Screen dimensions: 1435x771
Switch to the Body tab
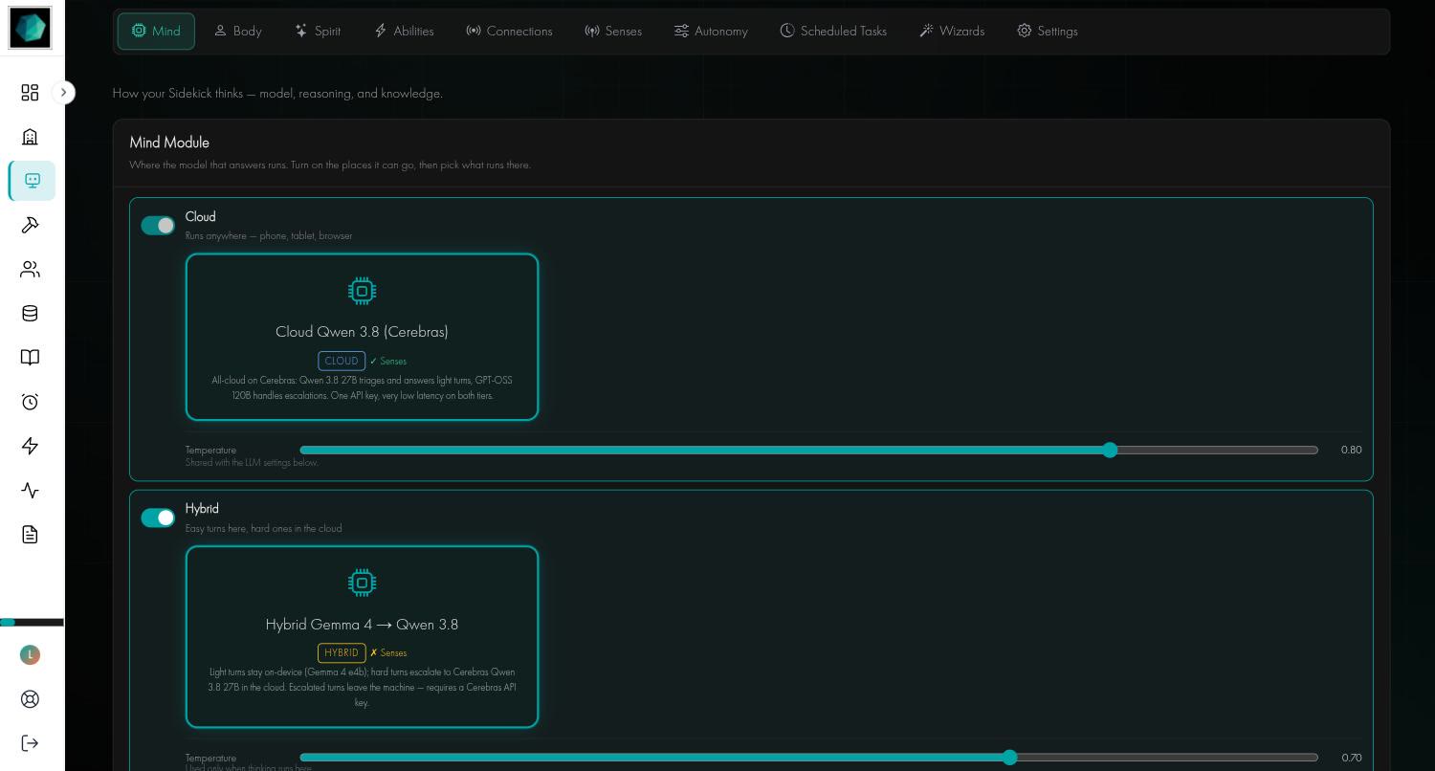click(237, 32)
